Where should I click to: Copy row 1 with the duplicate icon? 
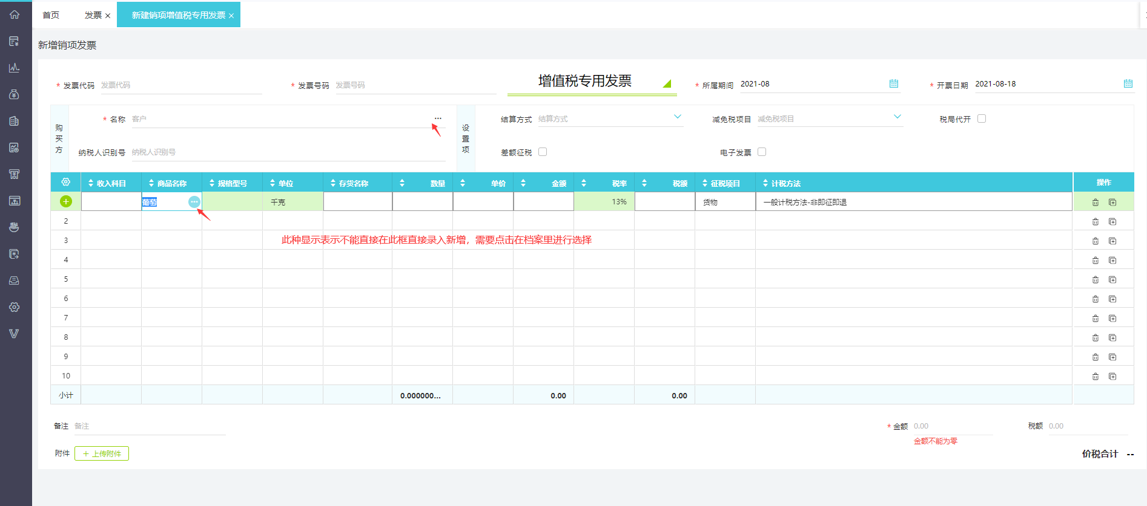pyautogui.click(x=1112, y=203)
